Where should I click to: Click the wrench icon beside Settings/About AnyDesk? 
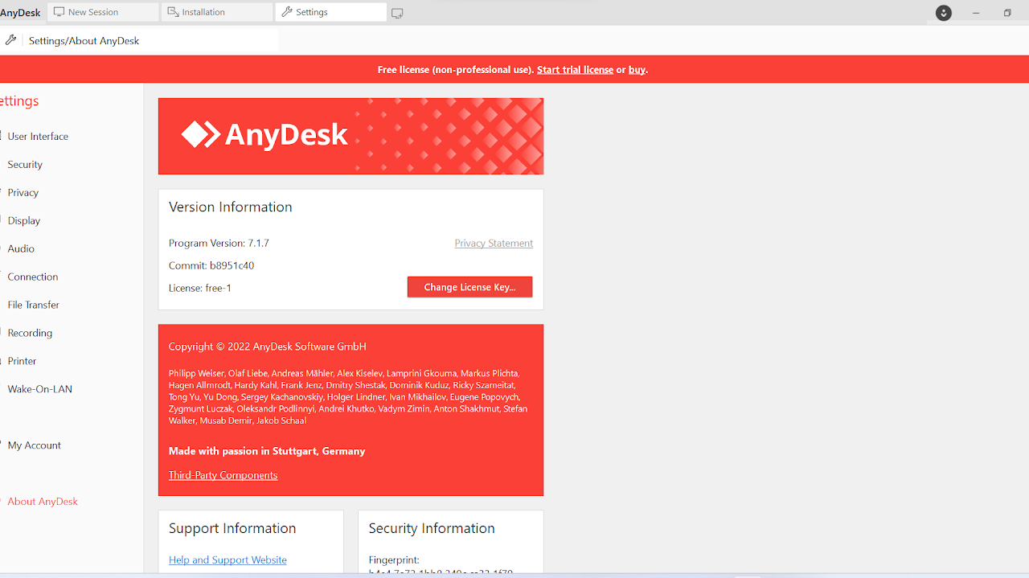[x=10, y=40]
